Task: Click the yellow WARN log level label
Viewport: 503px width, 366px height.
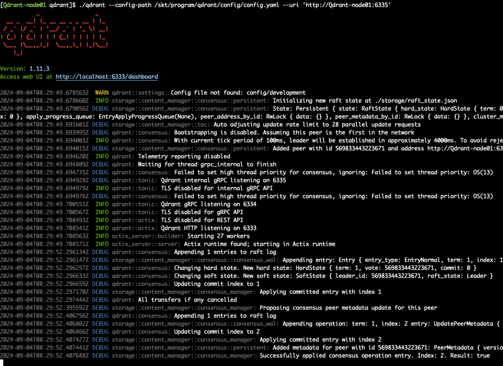Action: coord(102,93)
